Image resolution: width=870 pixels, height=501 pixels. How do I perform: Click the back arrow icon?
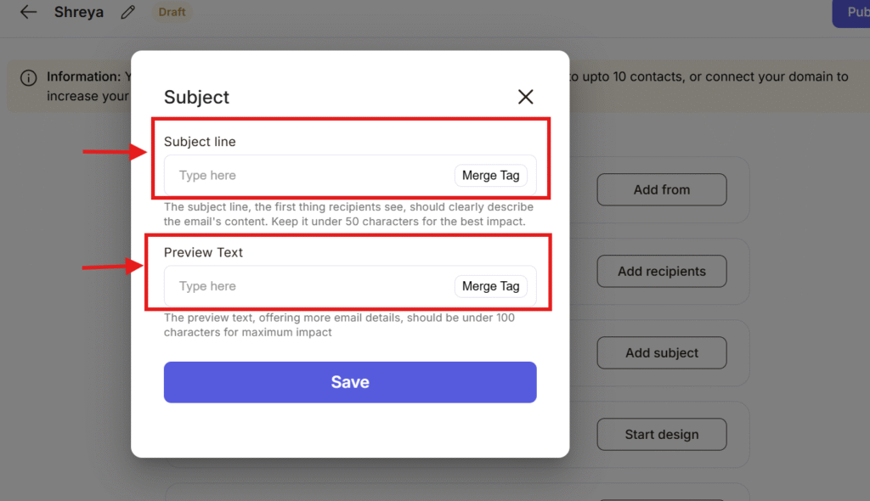29,13
